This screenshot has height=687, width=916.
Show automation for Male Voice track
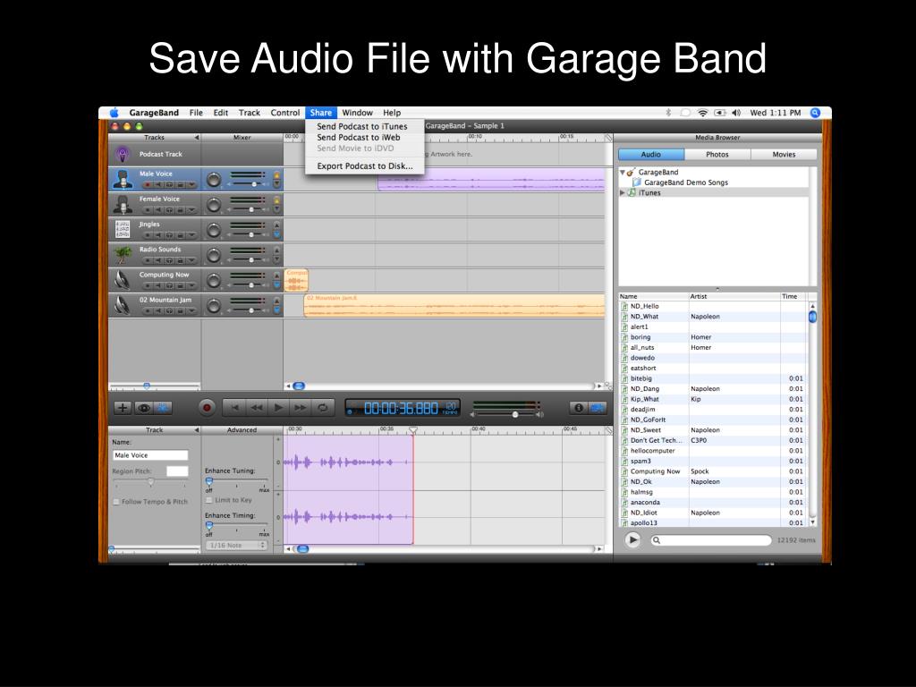191,184
